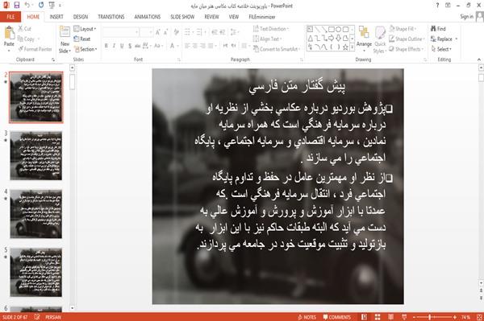Toggle Bold formatting
This screenshot has height=321, width=484.
[x=106, y=46]
